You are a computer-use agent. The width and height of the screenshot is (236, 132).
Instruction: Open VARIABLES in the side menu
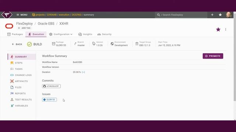pyautogui.click(x=22, y=106)
